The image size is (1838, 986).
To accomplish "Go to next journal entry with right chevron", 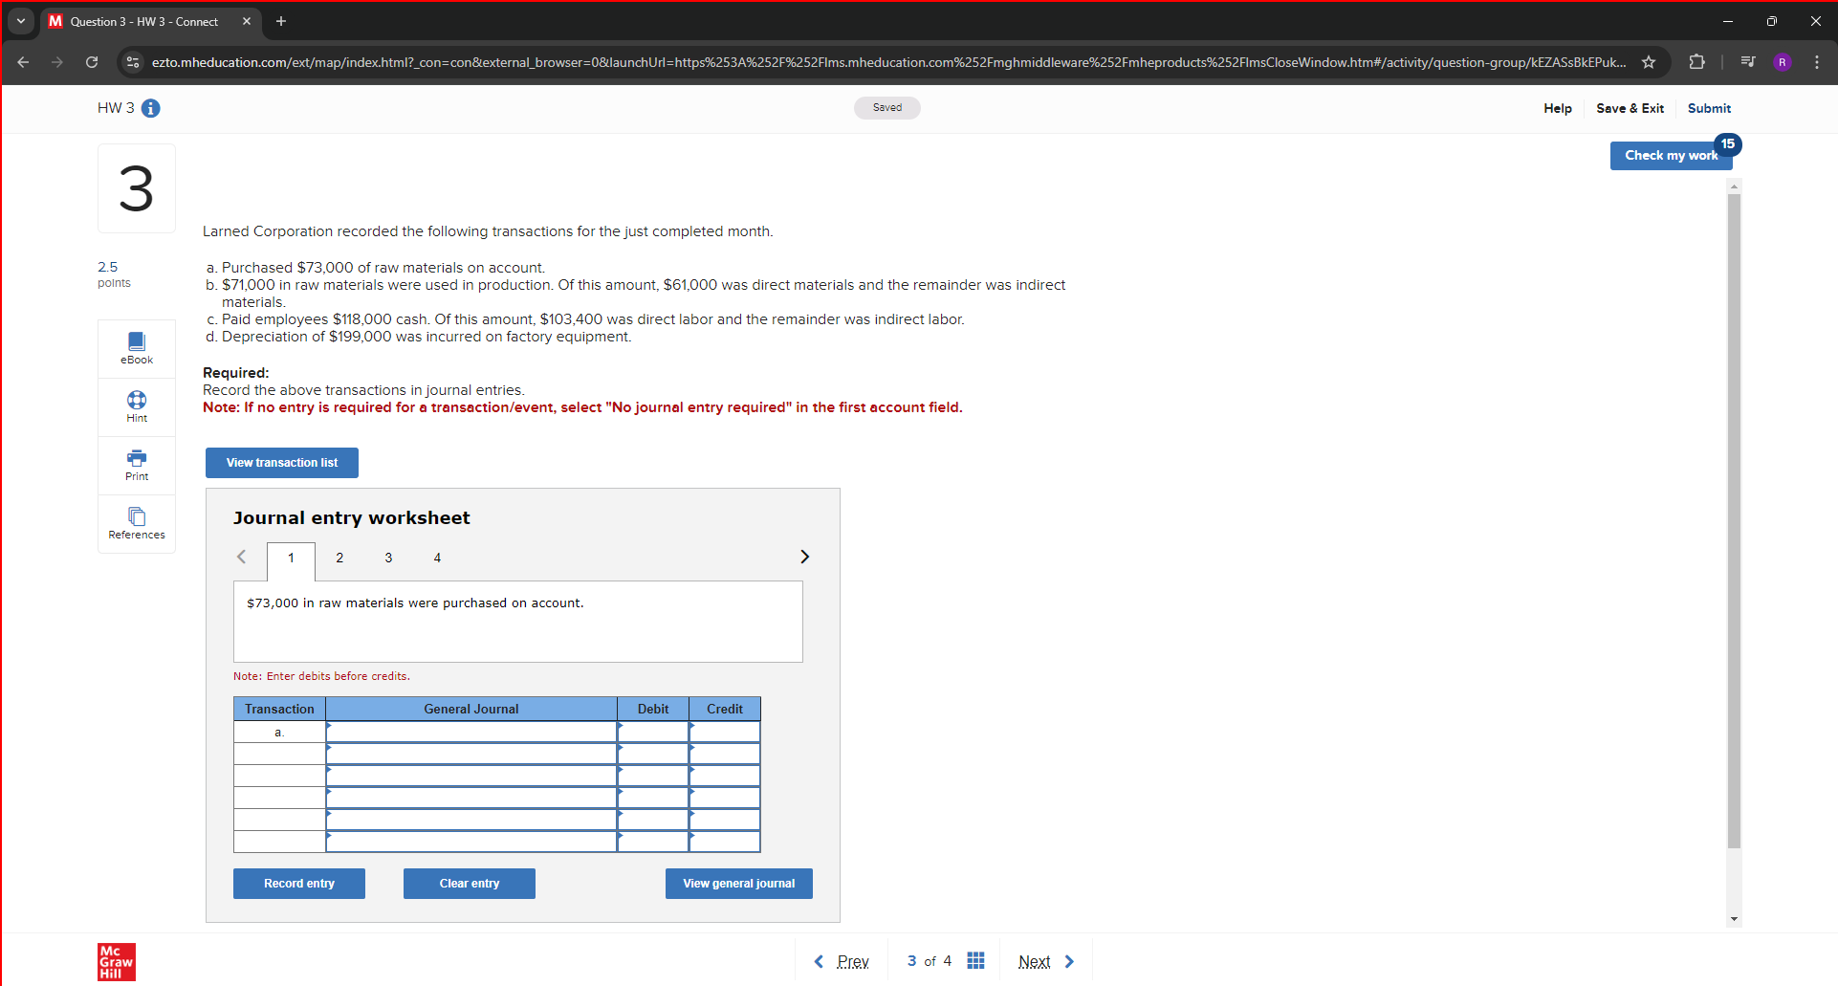I will pos(804,557).
